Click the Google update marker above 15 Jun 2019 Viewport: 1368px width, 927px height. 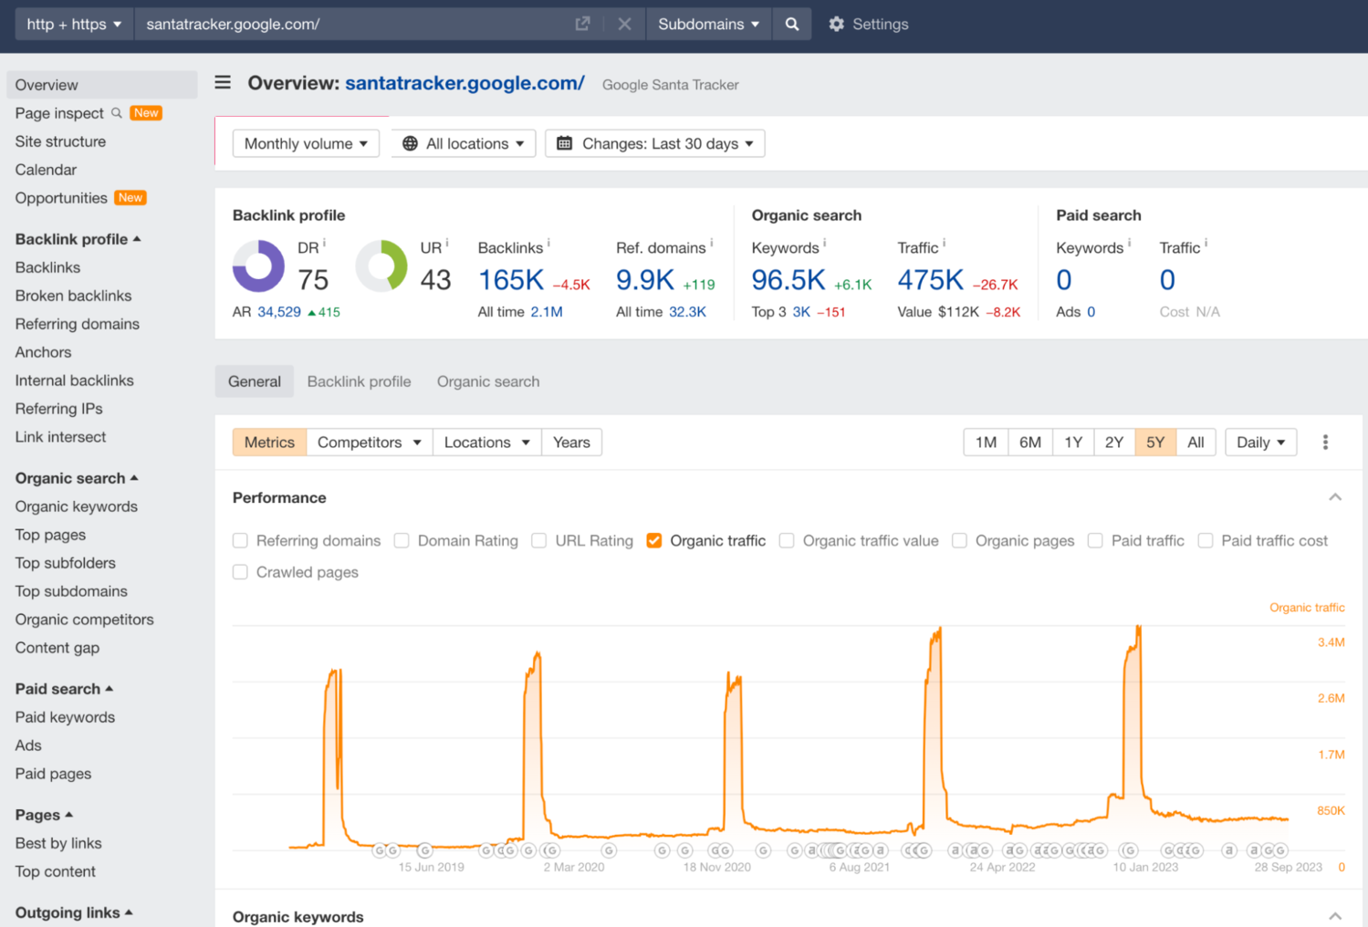423,850
